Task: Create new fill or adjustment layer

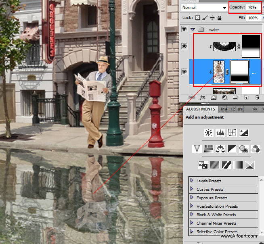Action: [x=224, y=97]
